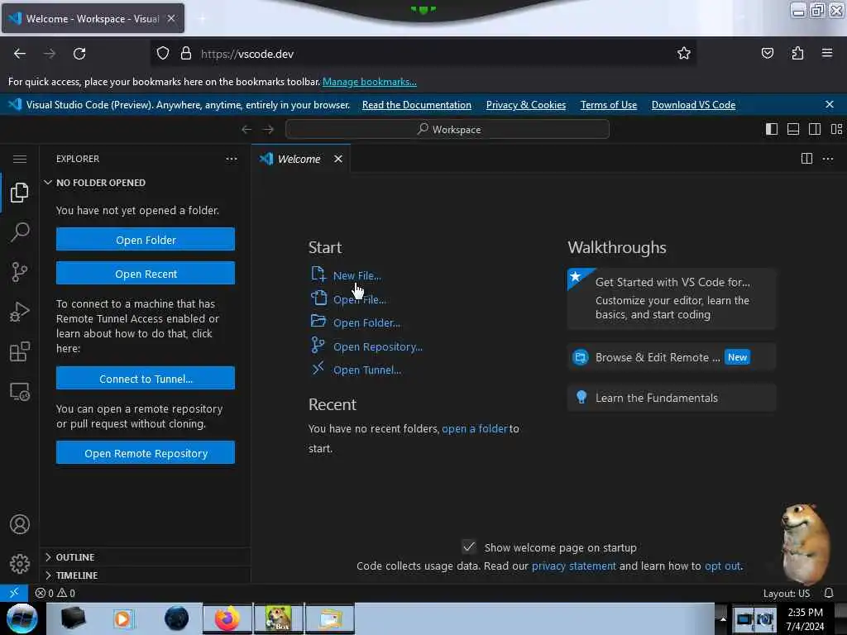
Task: Click 'open a folder' link under Recent
Action: 474,429
